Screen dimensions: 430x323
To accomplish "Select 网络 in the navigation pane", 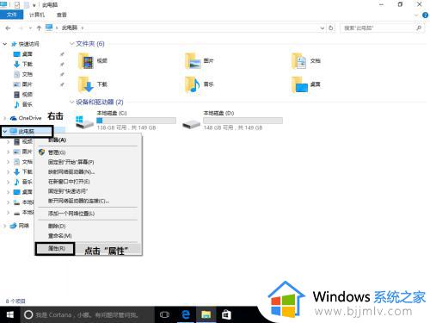I will click(x=20, y=226).
